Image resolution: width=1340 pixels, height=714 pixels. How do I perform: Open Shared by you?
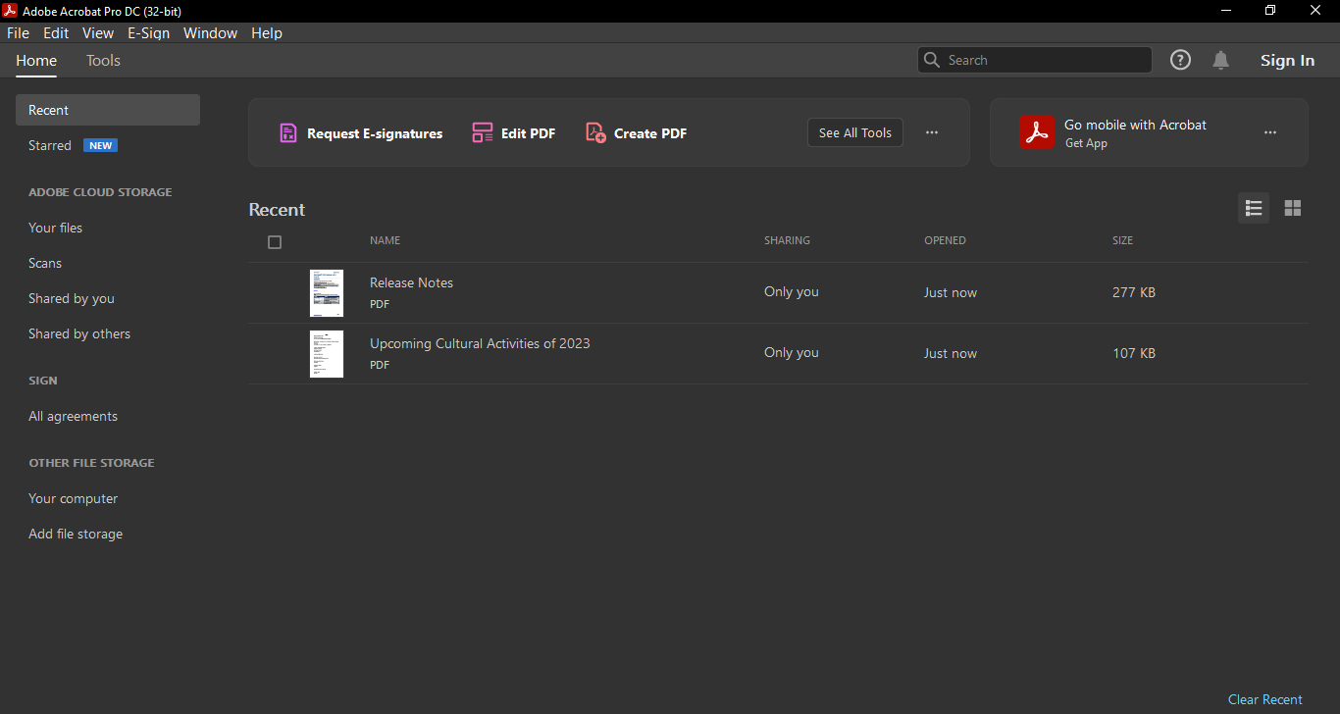tap(72, 298)
